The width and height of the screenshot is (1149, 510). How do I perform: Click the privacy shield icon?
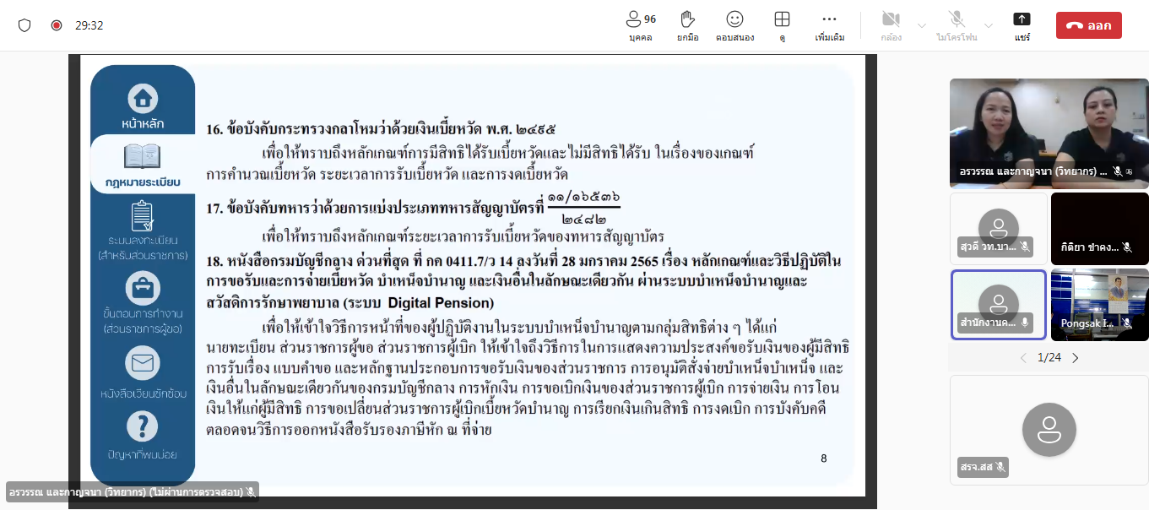coord(24,25)
